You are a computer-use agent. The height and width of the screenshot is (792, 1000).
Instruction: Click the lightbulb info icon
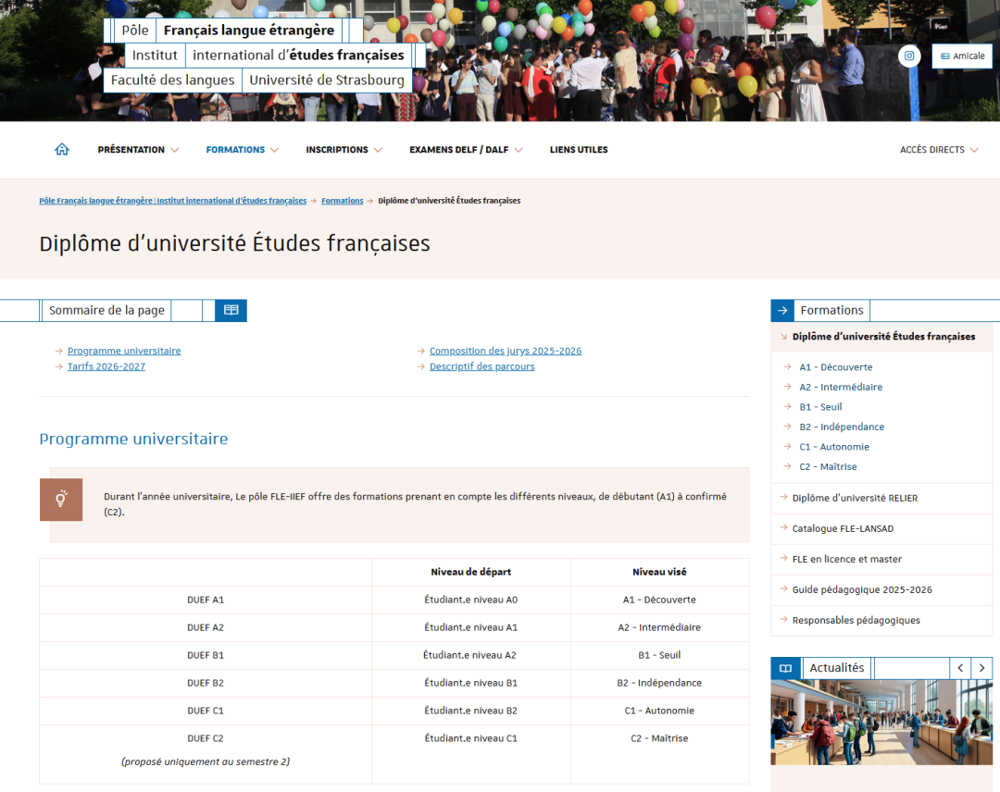(61, 500)
